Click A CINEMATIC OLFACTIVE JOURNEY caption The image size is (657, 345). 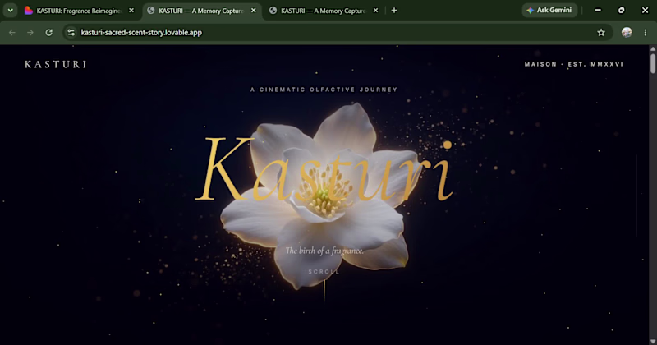click(324, 90)
